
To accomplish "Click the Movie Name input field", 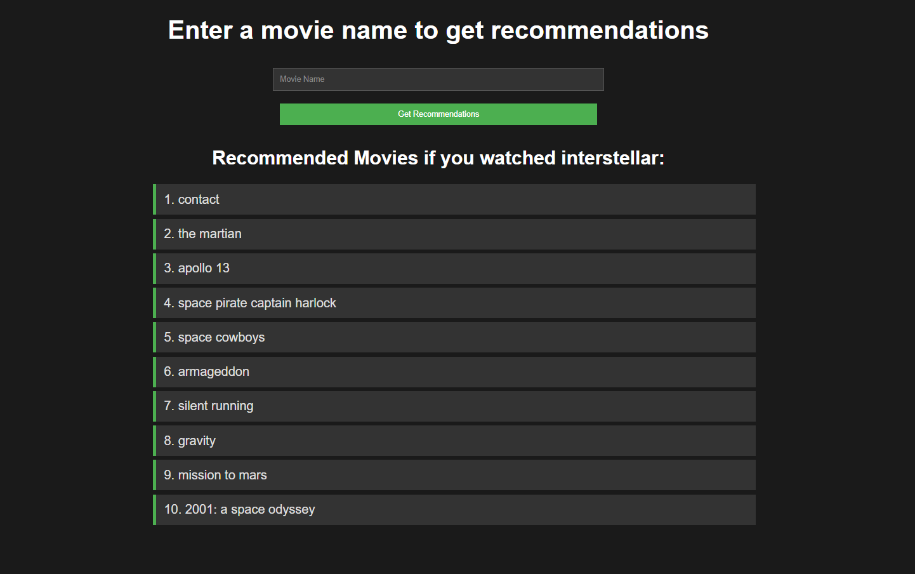I will tap(438, 79).
